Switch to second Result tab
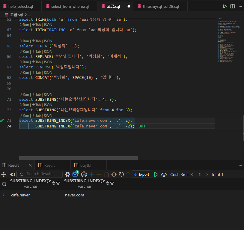Image resolution: width=244 pixels, height=230 pixels. (x=49, y=165)
